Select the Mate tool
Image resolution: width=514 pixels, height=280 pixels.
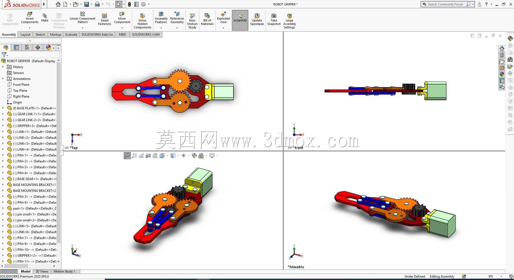(x=45, y=17)
